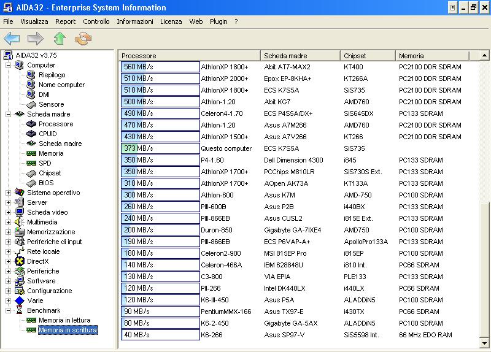Click the DirectX yellow icon
Viewport: 491px width, 352px height.
pyautogui.click(x=20, y=261)
